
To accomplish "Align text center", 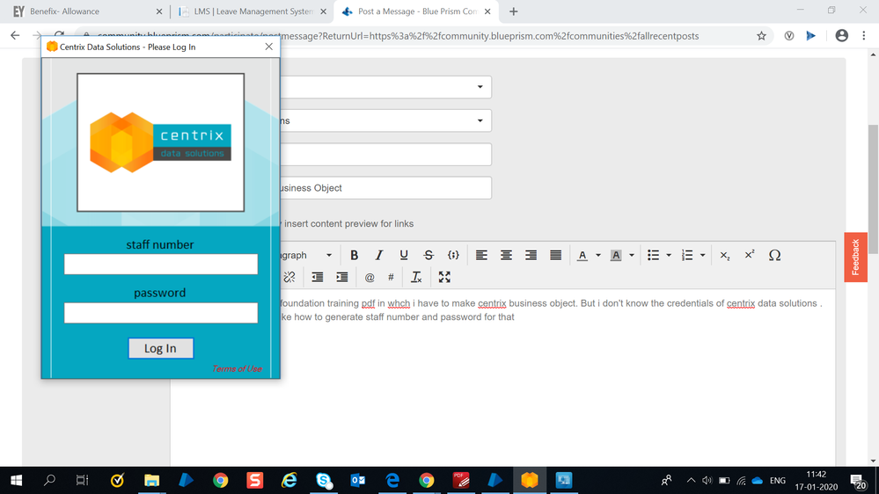I will [506, 256].
